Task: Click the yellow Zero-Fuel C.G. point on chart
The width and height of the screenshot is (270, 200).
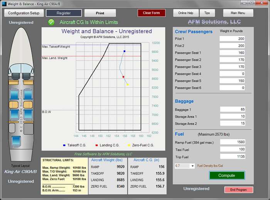Action: point(128,85)
